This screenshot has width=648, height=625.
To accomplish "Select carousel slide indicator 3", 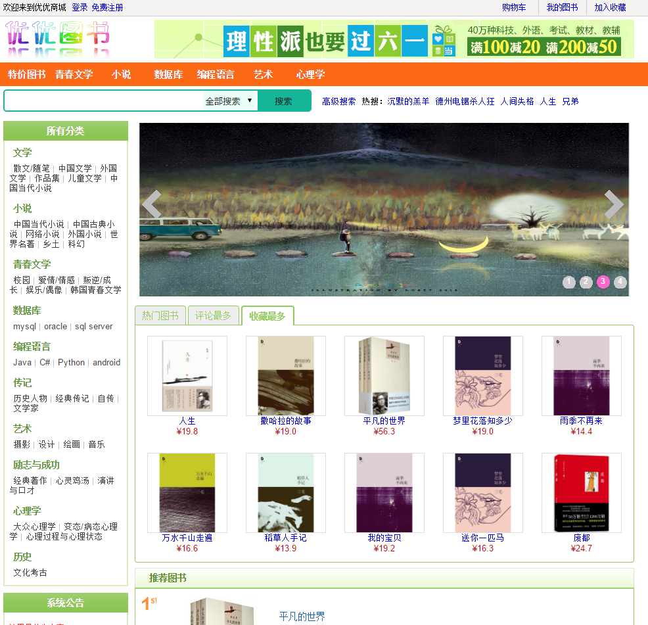I will click(603, 282).
